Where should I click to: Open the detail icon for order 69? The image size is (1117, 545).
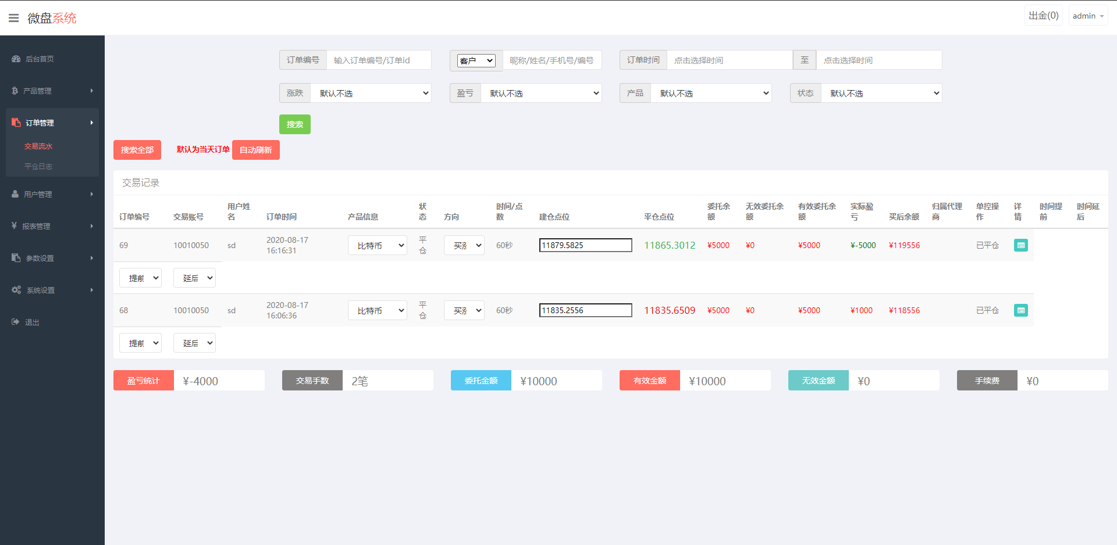coord(1020,245)
